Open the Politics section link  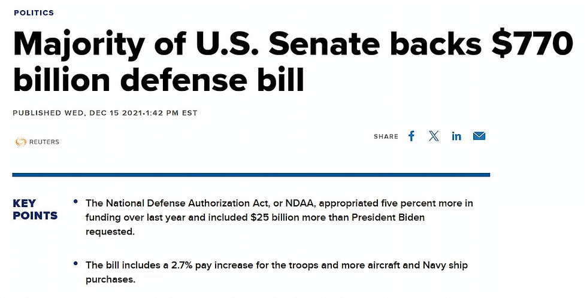coord(34,13)
